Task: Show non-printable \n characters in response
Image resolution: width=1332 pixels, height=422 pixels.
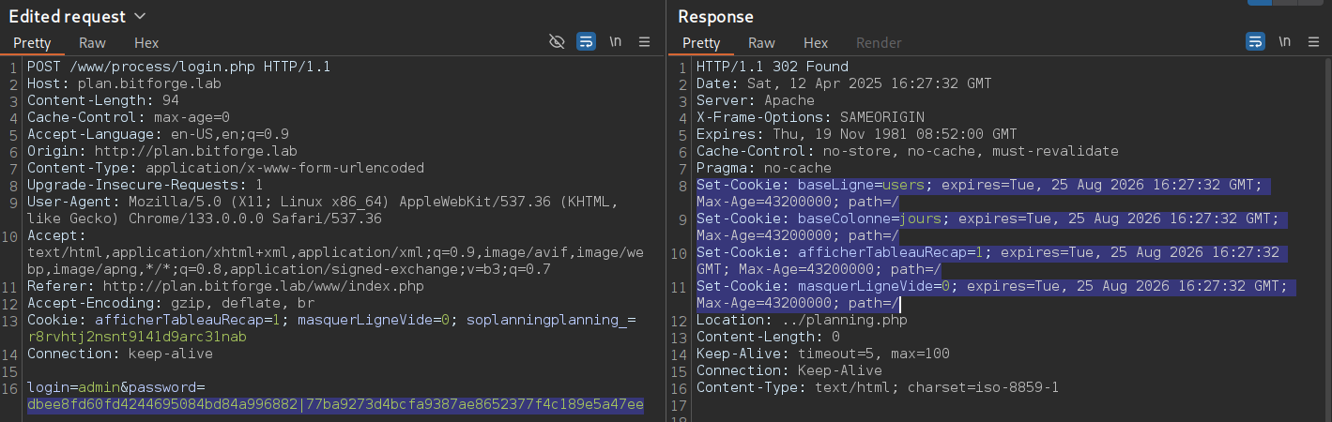Action: [1285, 41]
